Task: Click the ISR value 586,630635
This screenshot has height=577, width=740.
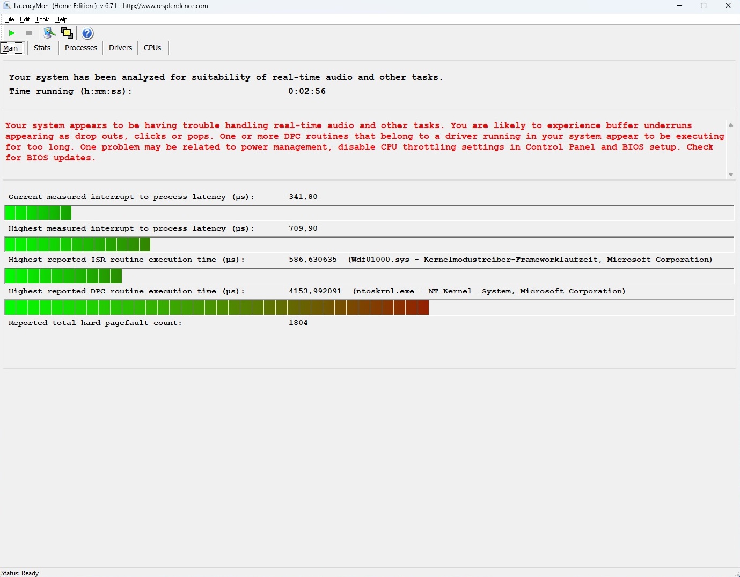Action: [x=313, y=260]
